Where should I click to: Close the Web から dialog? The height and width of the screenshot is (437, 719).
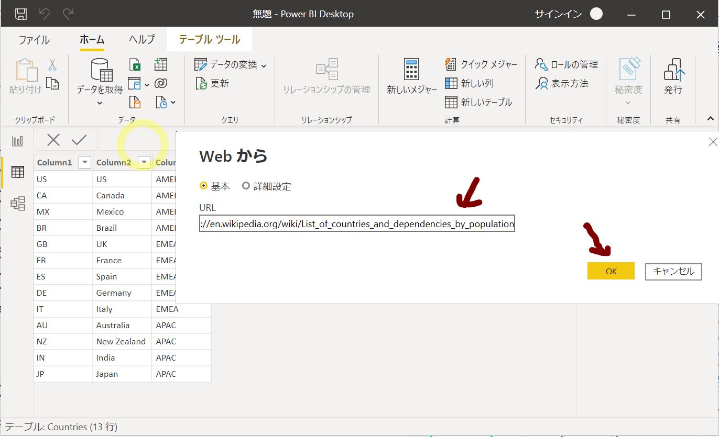pyautogui.click(x=713, y=142)
